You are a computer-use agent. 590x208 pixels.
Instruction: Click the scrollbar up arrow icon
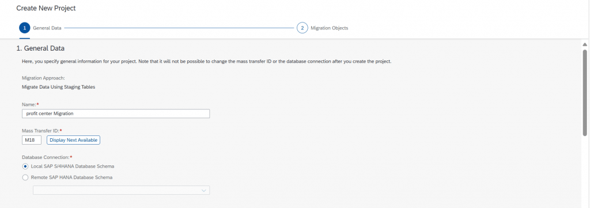tap(584, 44)
